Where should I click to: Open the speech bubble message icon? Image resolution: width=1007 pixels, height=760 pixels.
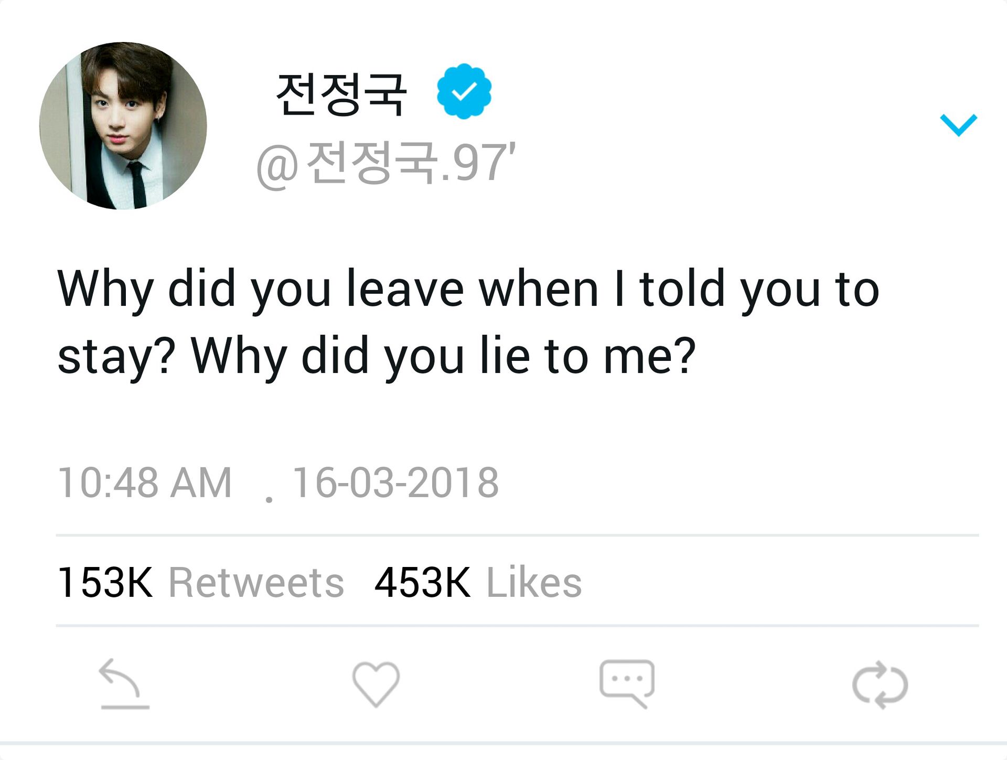627,684
